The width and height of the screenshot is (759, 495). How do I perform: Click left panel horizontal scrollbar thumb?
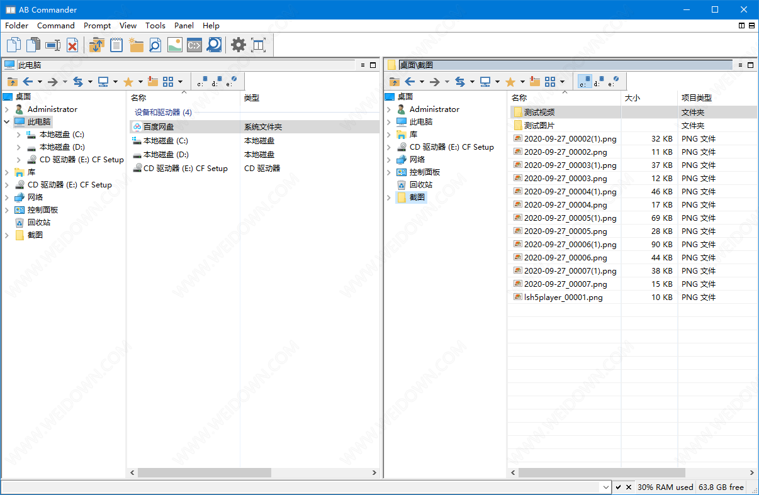[x=204, y=472]
